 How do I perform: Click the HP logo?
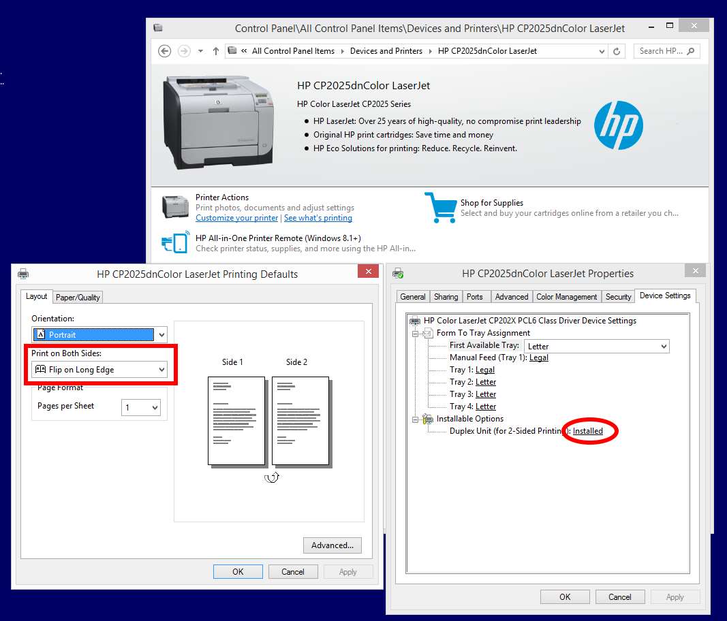pyautogui.click(x=619, y=125)
